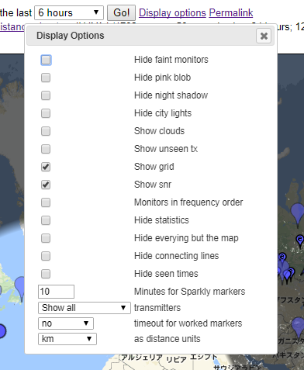Uncheck the Show grid option
The height and width of the screenshot is (370, 304).
point(46,167)
